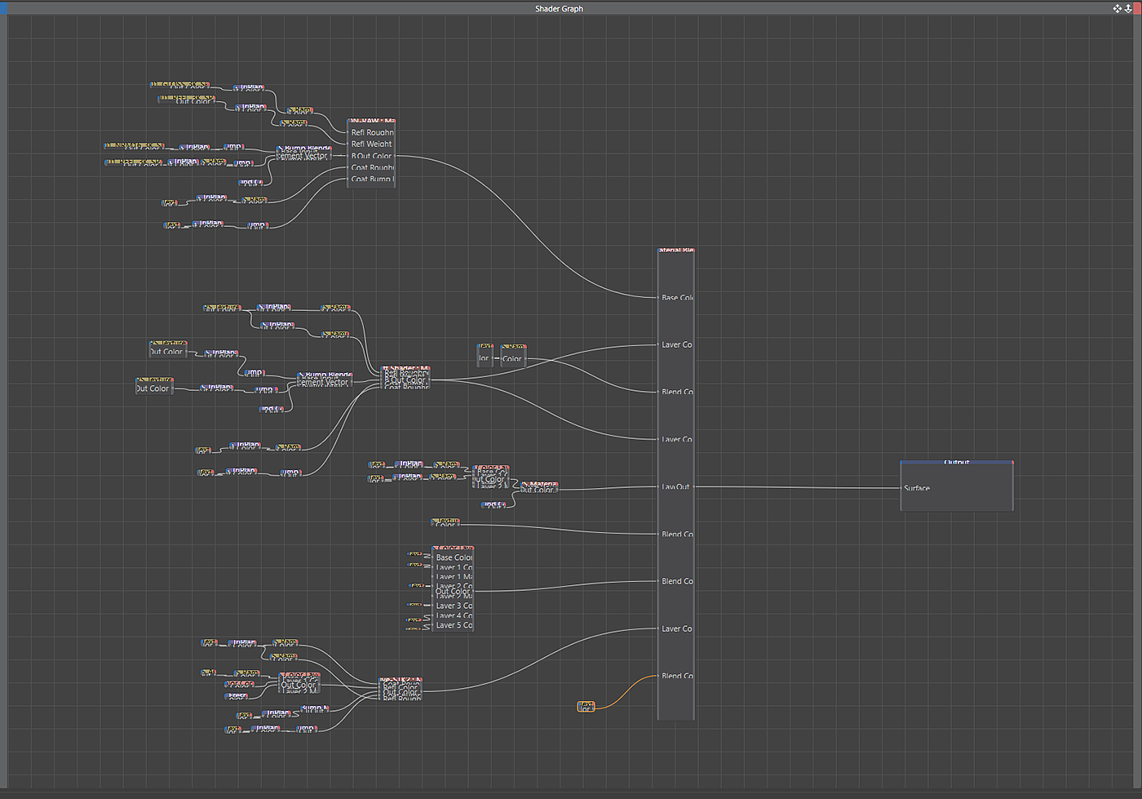The width and height of the screenshot is (1142, 799).
Task: Select the Material Blender node header
Action: pyautogui.click(x=675, y=251)
